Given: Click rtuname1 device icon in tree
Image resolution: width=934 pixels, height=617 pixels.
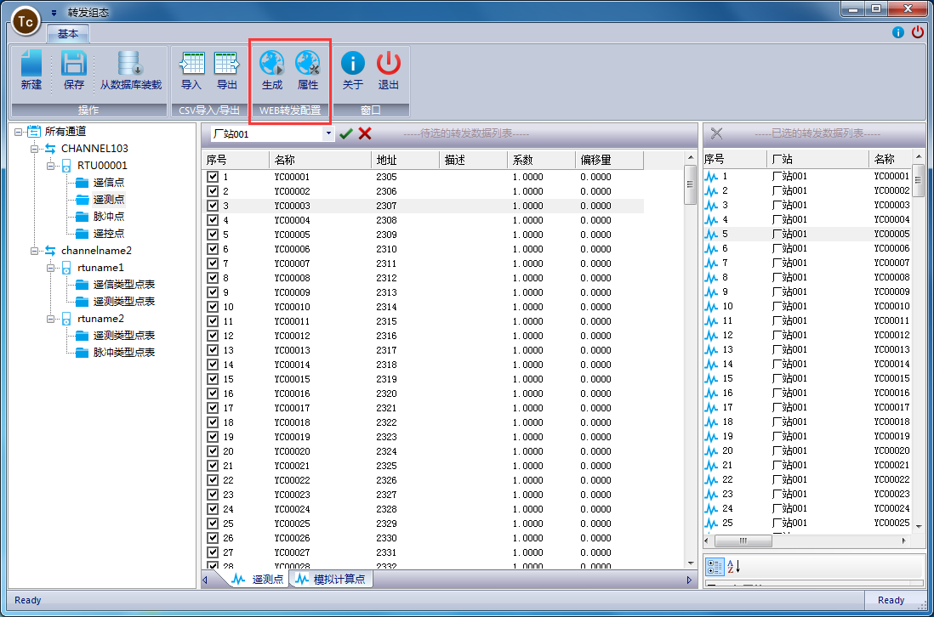Looking at the screenshot, I should pyautogui.click(x=66, y=268).
